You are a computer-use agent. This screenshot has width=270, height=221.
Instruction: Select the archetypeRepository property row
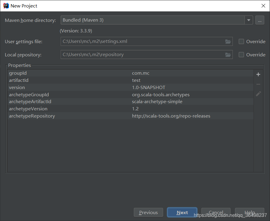pos(130,116)
